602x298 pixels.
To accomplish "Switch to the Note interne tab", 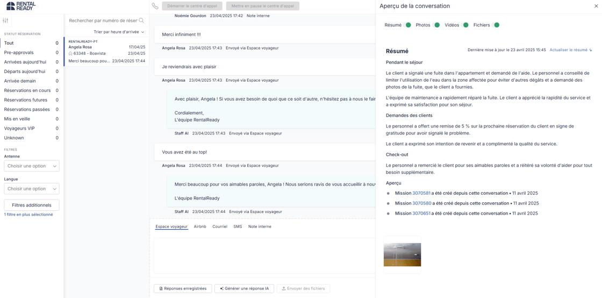I will click(260, 226).
